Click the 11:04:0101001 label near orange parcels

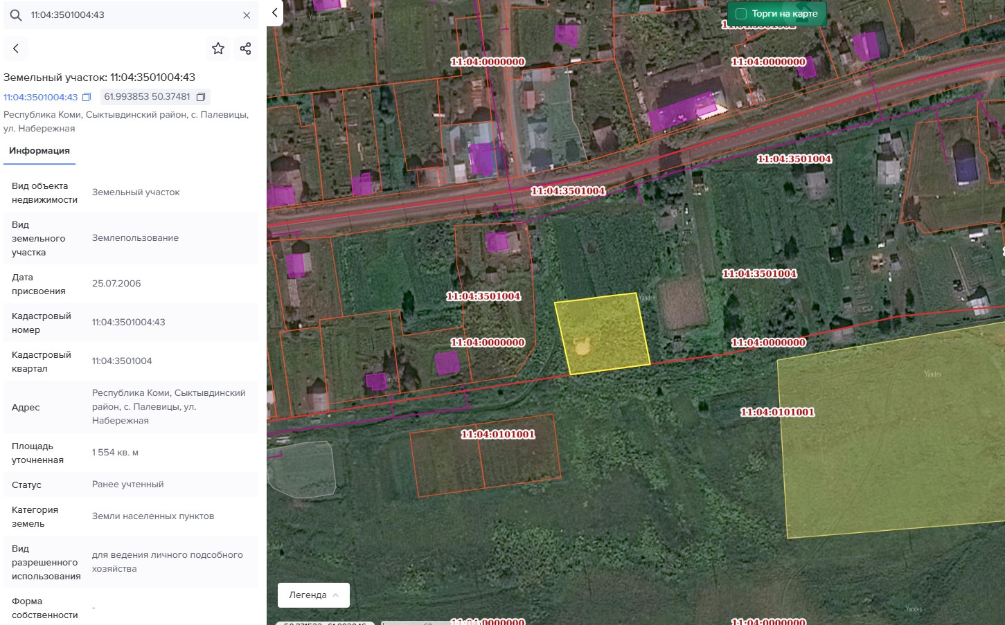[x=498, y=434]
